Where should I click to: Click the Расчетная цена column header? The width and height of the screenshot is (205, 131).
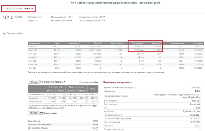tap(177, 43)
